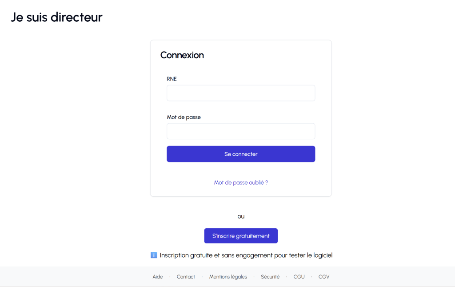
Task: Visit the Sécurité footer link
Action: 270,277
